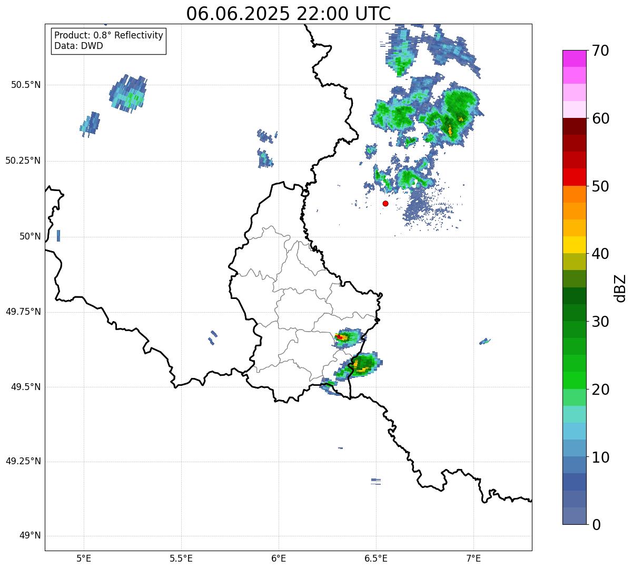Click the yellow 40 dBZ colorbar segment
This screenshot has width=633, height=569.
[575, 245]
